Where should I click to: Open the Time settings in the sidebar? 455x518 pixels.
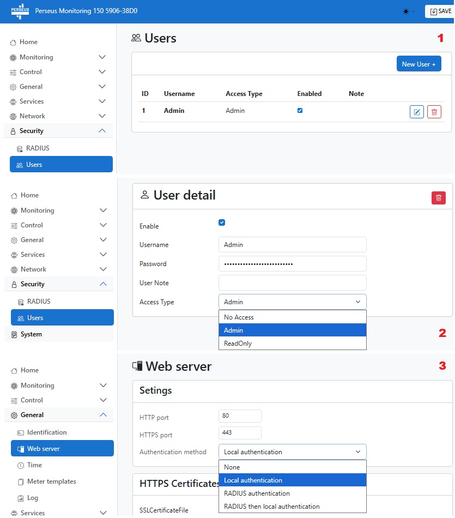(x=34, y=465)
